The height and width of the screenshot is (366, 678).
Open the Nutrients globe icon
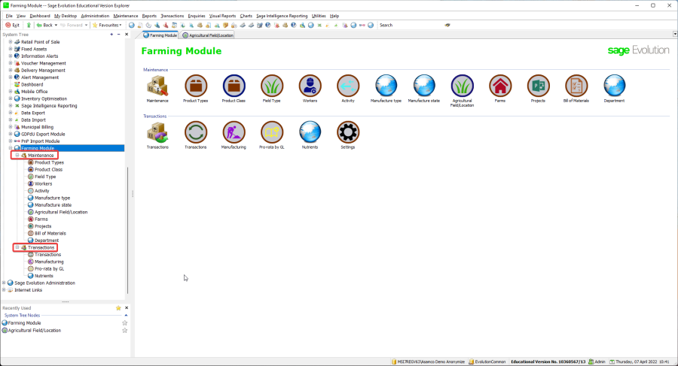pyautogui.click(x=310, y=132)
